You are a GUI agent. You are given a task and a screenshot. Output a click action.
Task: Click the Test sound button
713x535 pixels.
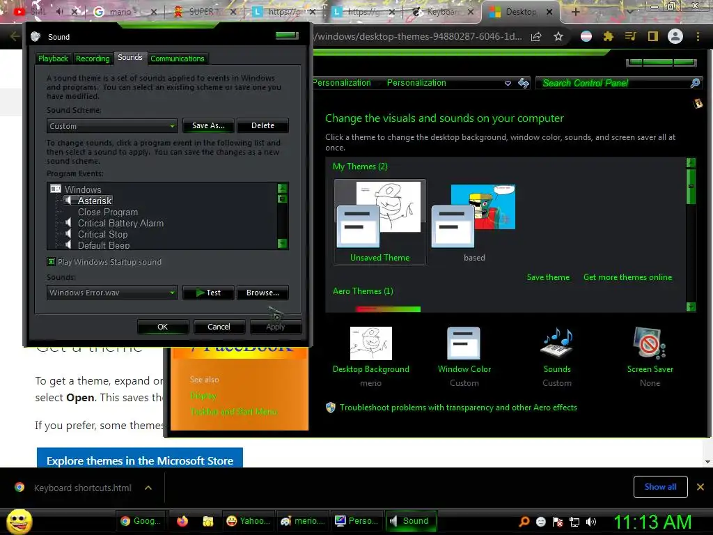(x=208, y=293)
